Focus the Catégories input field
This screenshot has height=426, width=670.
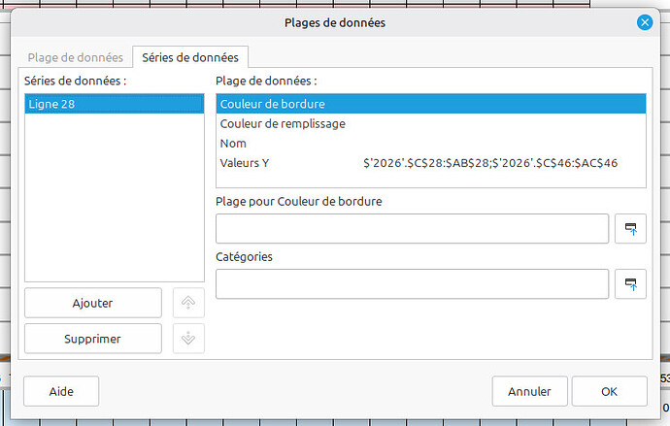click(412, 284)
